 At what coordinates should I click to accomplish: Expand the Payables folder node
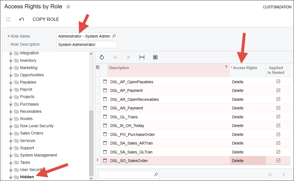tap(11, 82)
